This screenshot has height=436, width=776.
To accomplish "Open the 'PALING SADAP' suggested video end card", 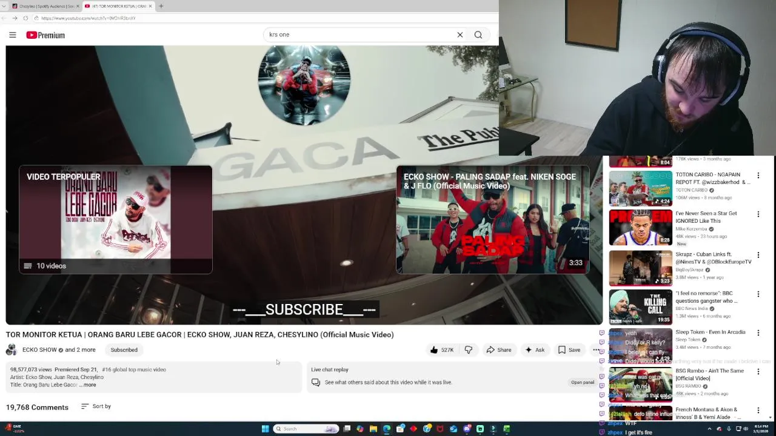I will pos(492,220).
